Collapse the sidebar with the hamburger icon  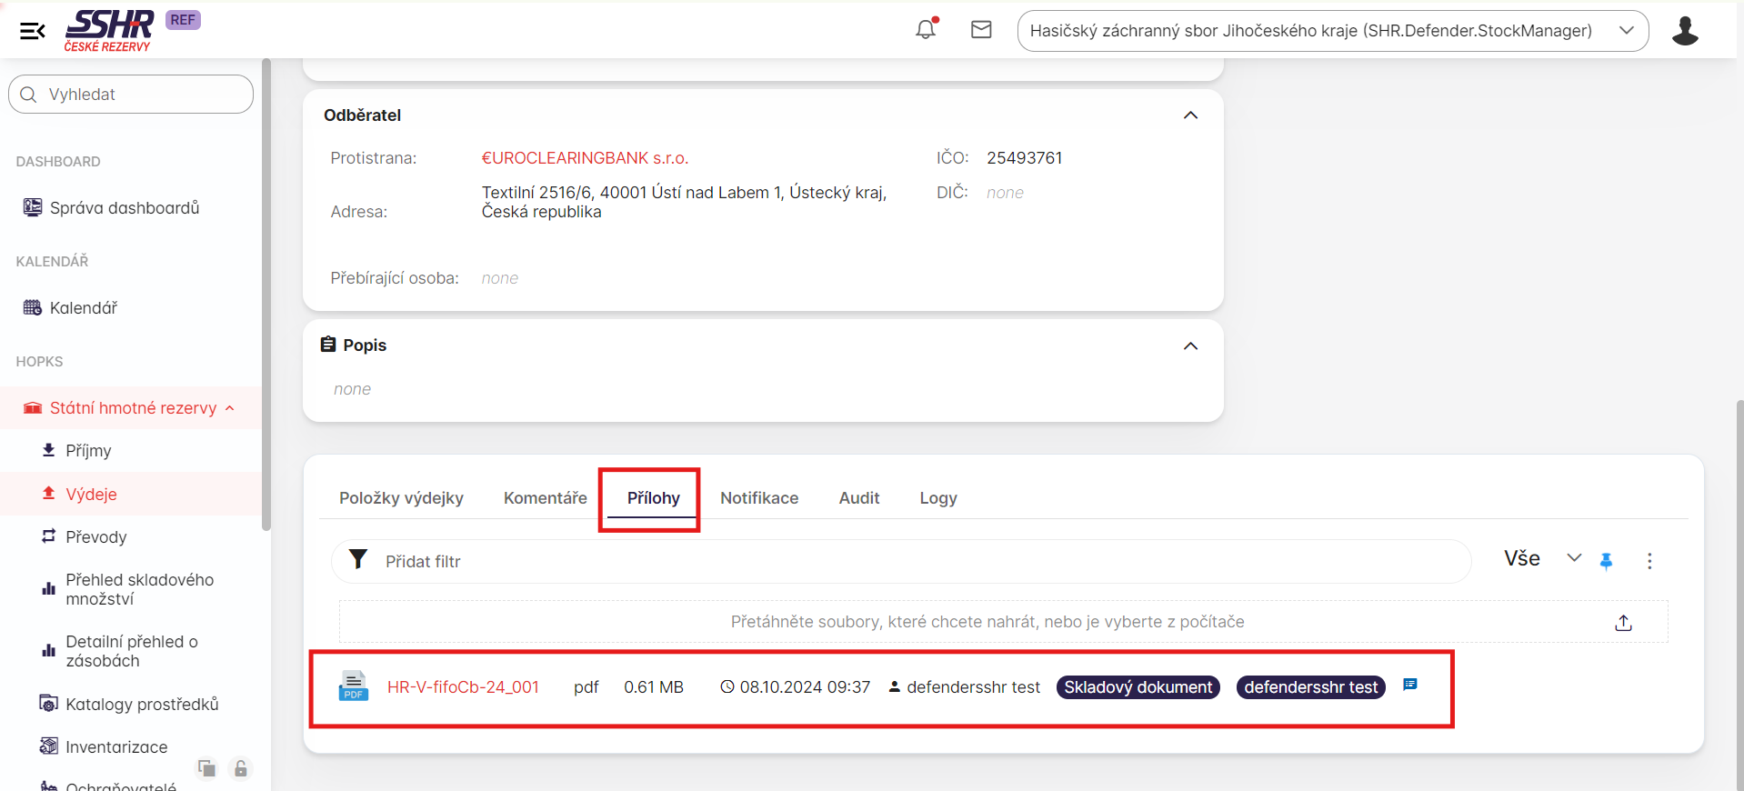(x=33, y=32)
